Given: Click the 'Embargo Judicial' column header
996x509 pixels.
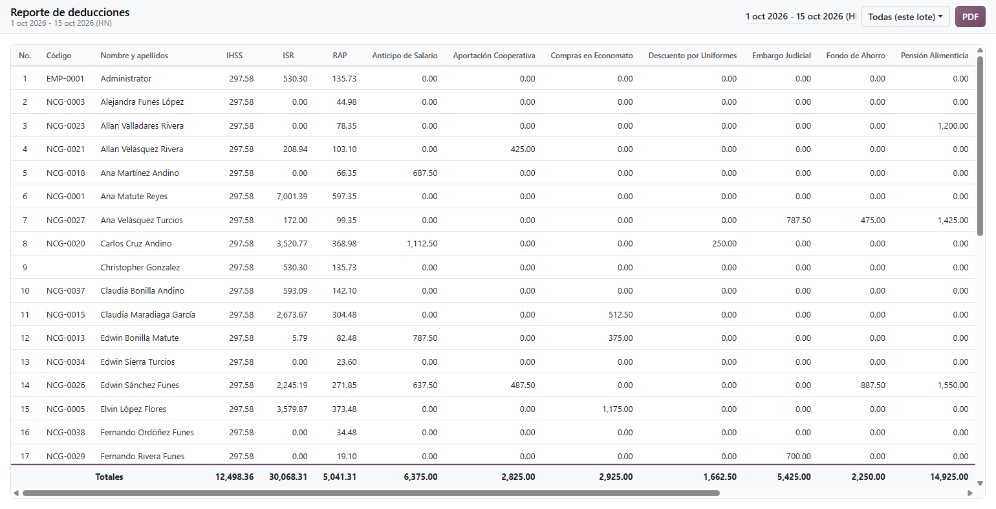Looking at the screenshot, I should (781, 56).
